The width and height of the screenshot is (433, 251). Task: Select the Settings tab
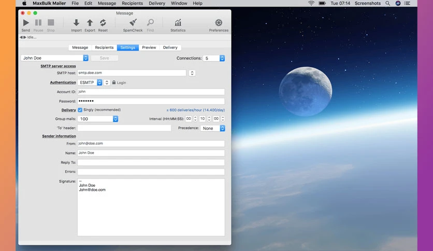[128, 48]
